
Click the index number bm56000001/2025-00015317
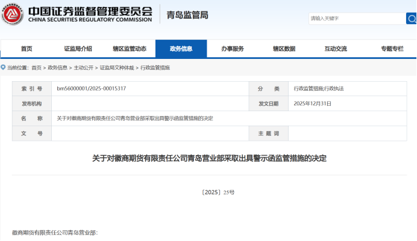91,88
